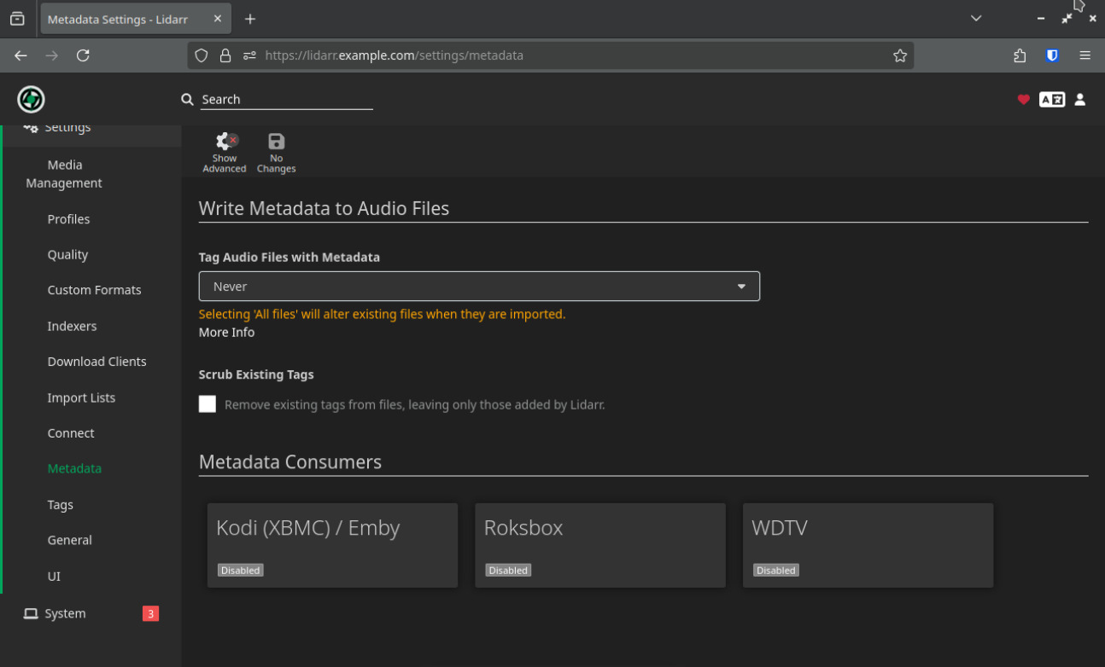Open Firefox hamburger application menu
Screen dimensions: 1105x667
pyautogui.click(x=1085, y=55)
